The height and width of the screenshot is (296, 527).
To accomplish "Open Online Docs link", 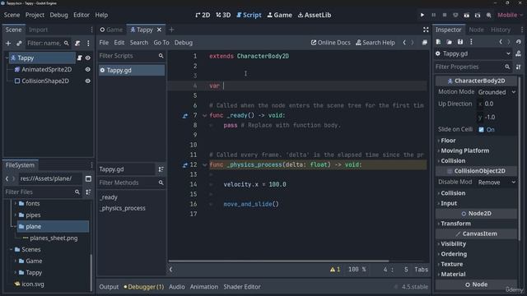I will [330, 43].
